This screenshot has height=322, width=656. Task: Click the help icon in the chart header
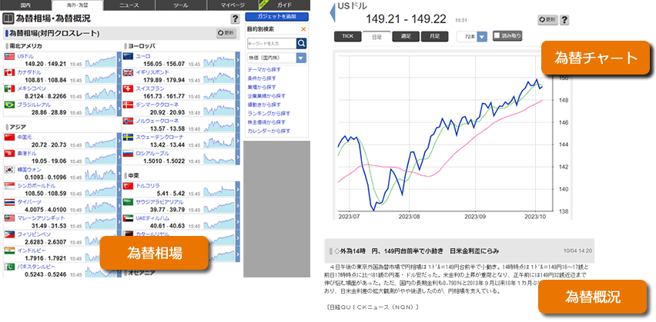(564, 19)
